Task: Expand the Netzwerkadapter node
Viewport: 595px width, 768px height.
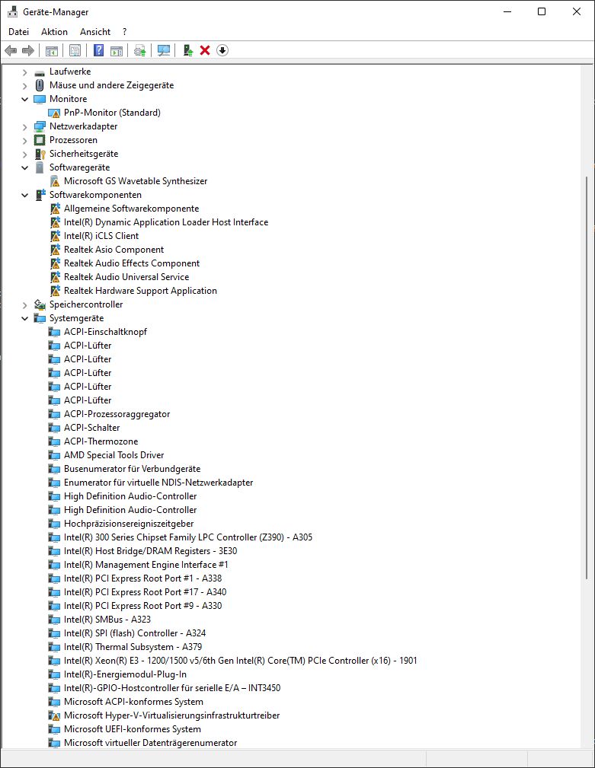Action: 24,127
